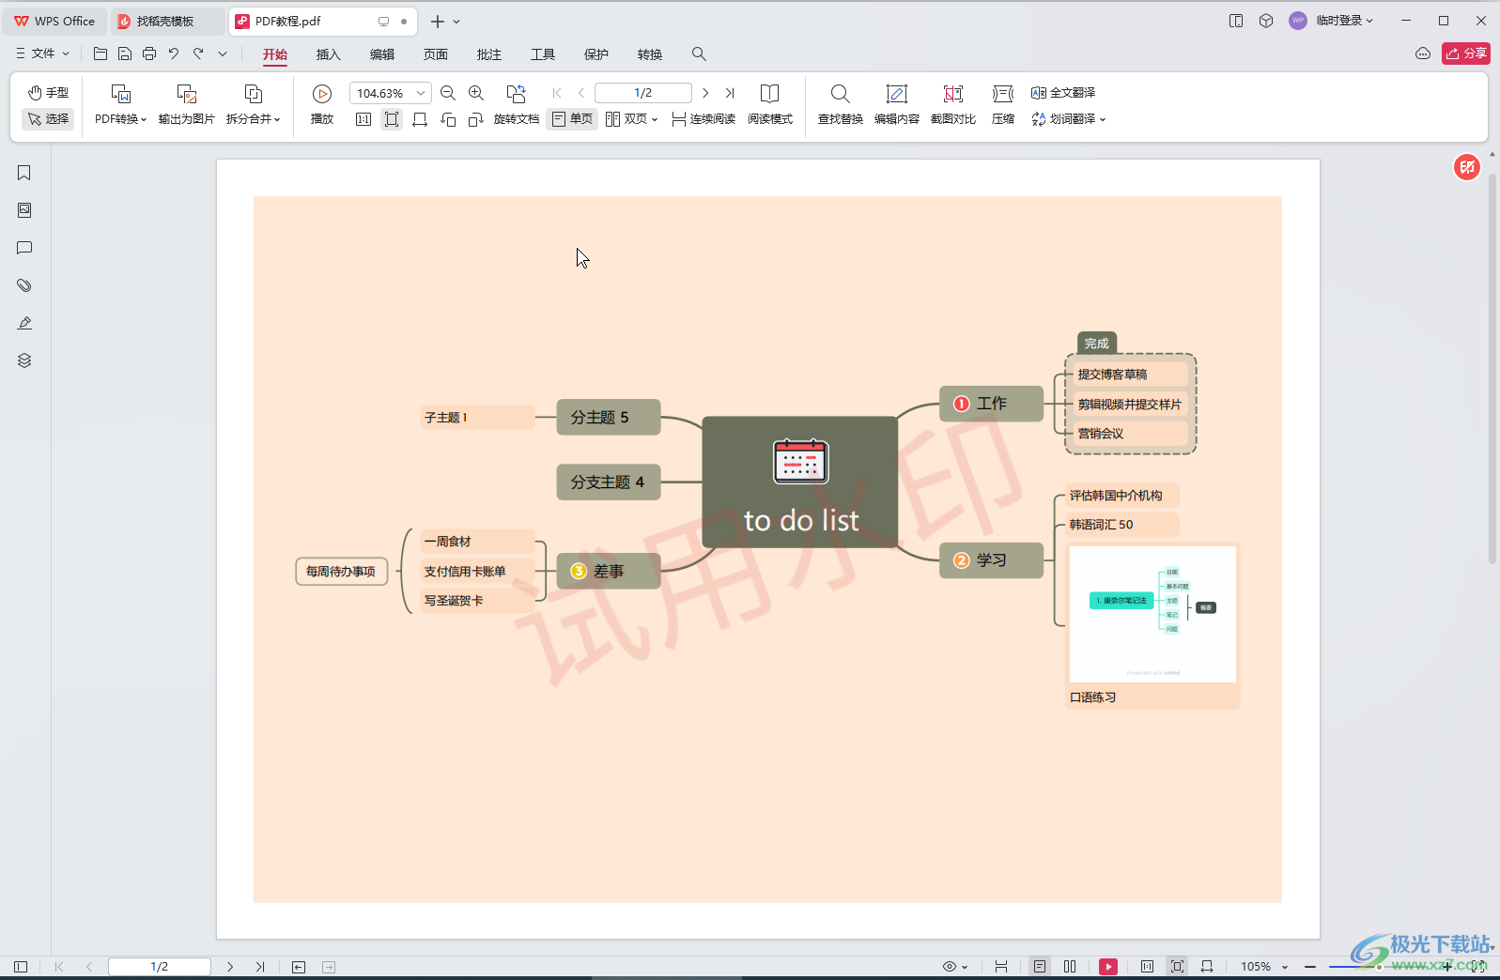1500x980 pixels.
Task: Open comments panel in left sidebar
Action: coord(24,248)
